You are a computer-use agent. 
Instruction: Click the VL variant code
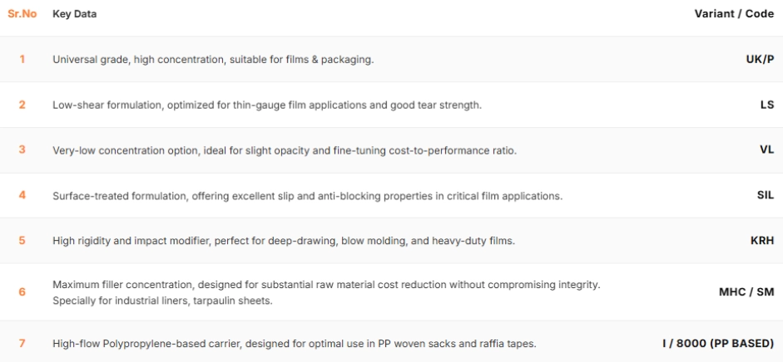click(766, 150)
